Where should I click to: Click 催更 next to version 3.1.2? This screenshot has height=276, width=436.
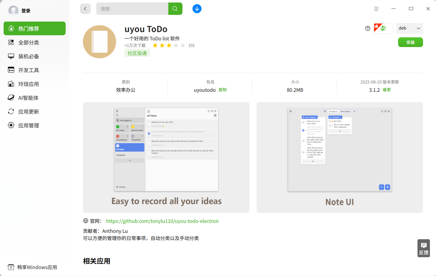click(387, 90)
